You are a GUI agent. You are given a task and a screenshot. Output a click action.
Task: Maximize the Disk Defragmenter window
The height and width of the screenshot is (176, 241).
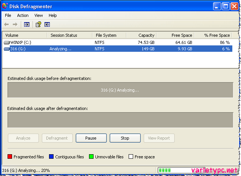pos(226,6)
